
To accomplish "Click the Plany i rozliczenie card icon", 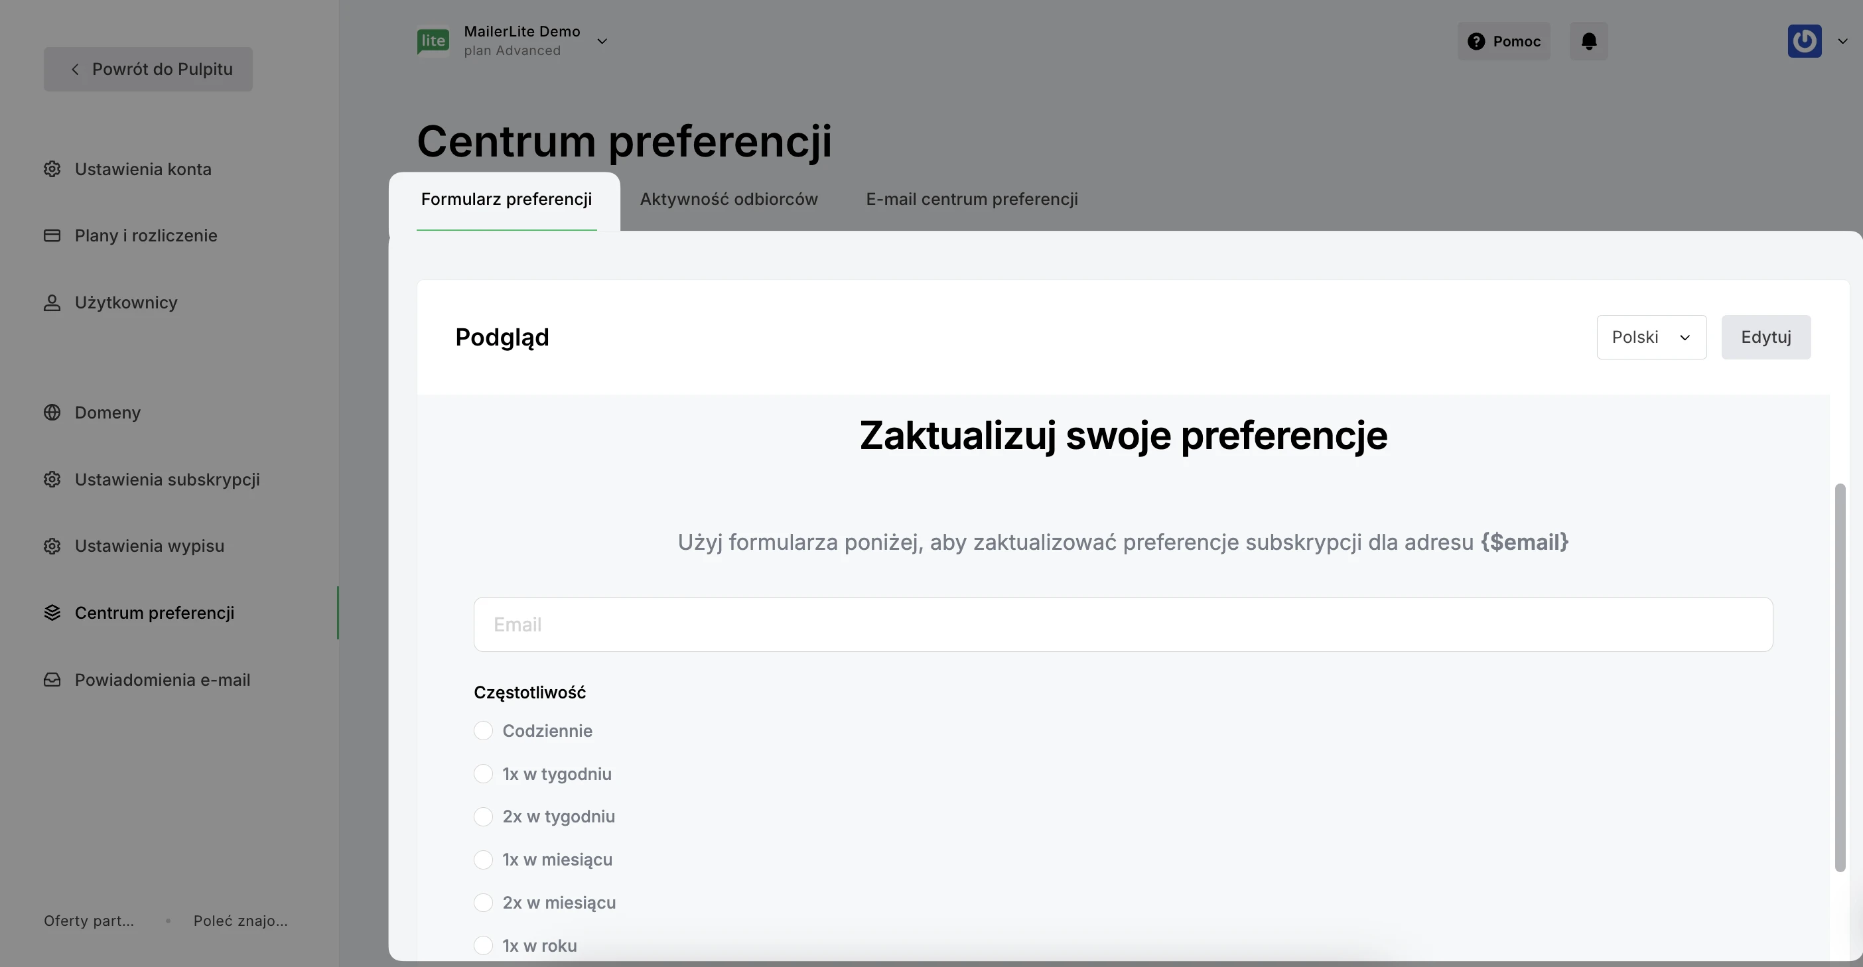I will [x=52, y=235].
